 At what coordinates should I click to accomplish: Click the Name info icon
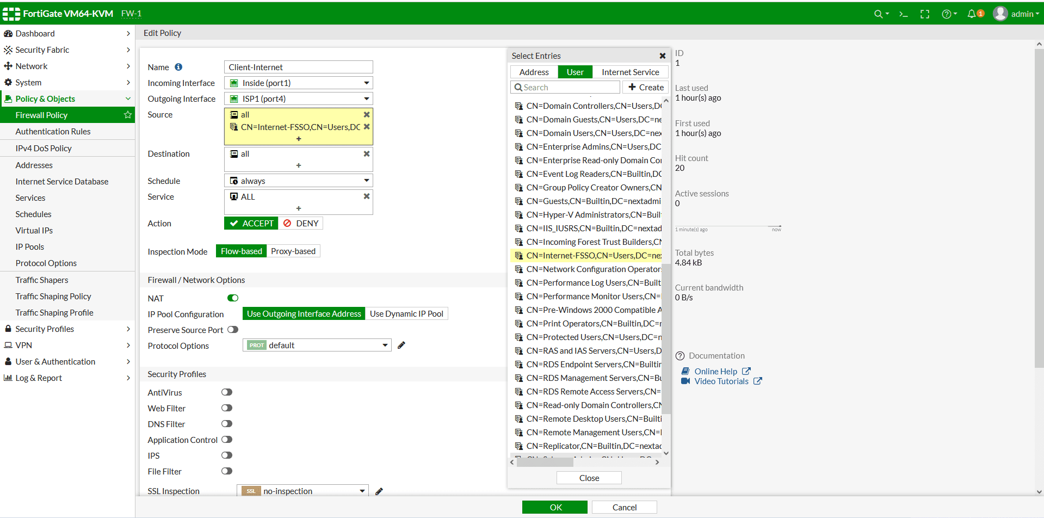click(178, 67)
